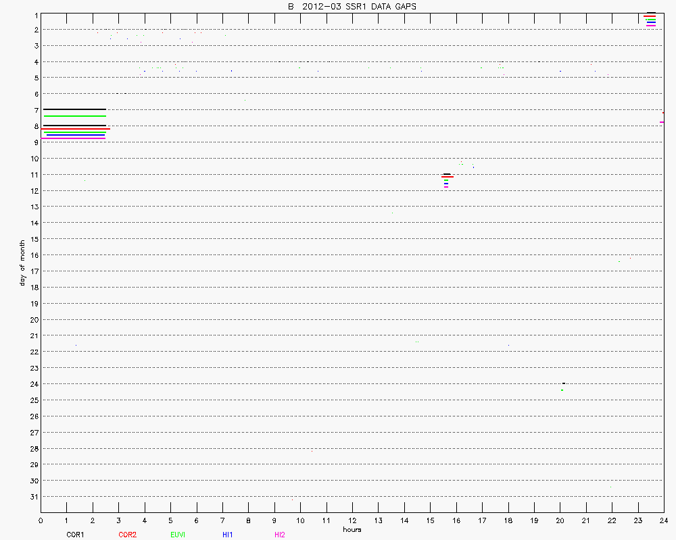The image size is (676, 540).
Task: Select the green EUVI legend label
Action: [178, 535]
